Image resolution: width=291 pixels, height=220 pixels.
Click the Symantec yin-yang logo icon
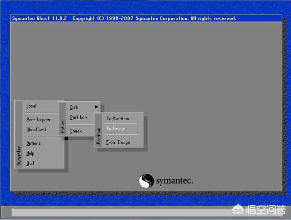146,181
